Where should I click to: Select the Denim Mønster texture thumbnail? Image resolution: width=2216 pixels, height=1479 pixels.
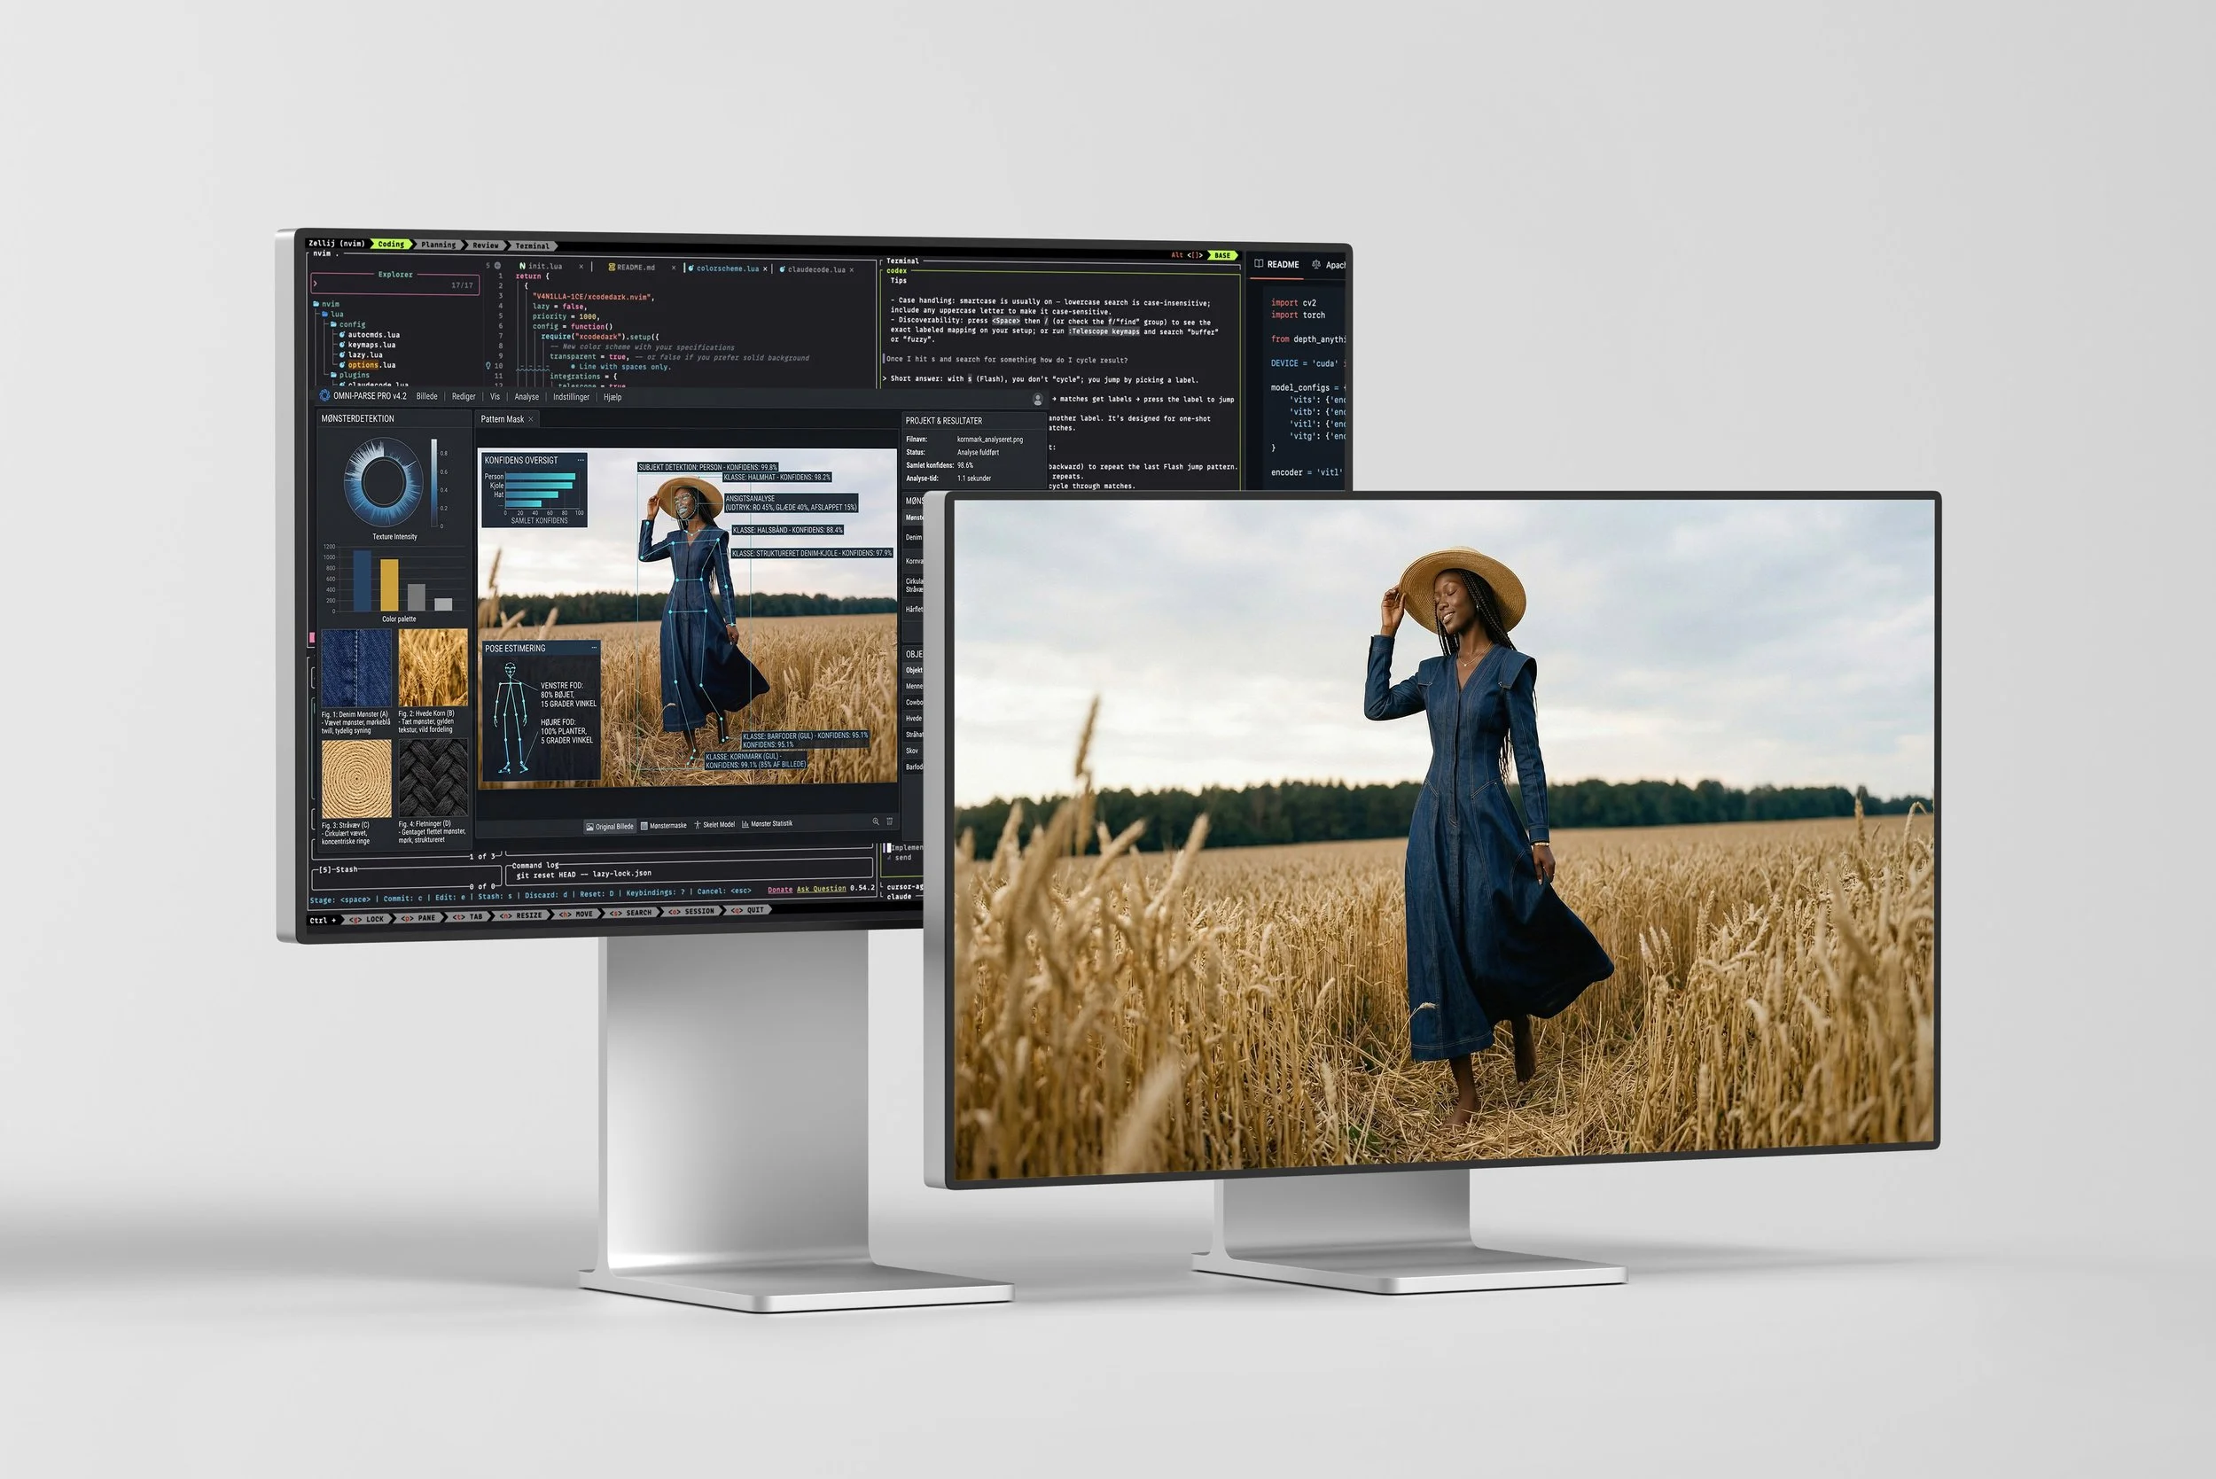[x=356, y=669]
